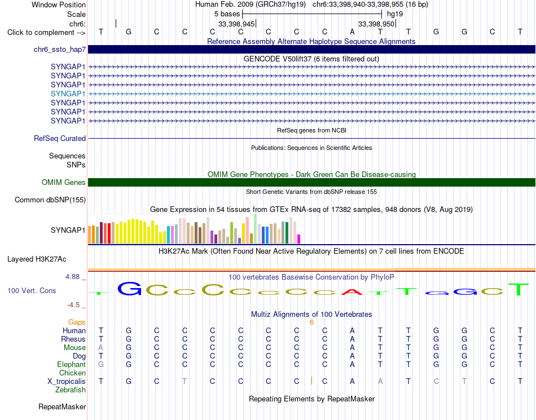Open 'Reference Assembly Alternate Haplotype Sequence Alignments' track title
The image size is (536, 420).
click(x=311, y=41)
